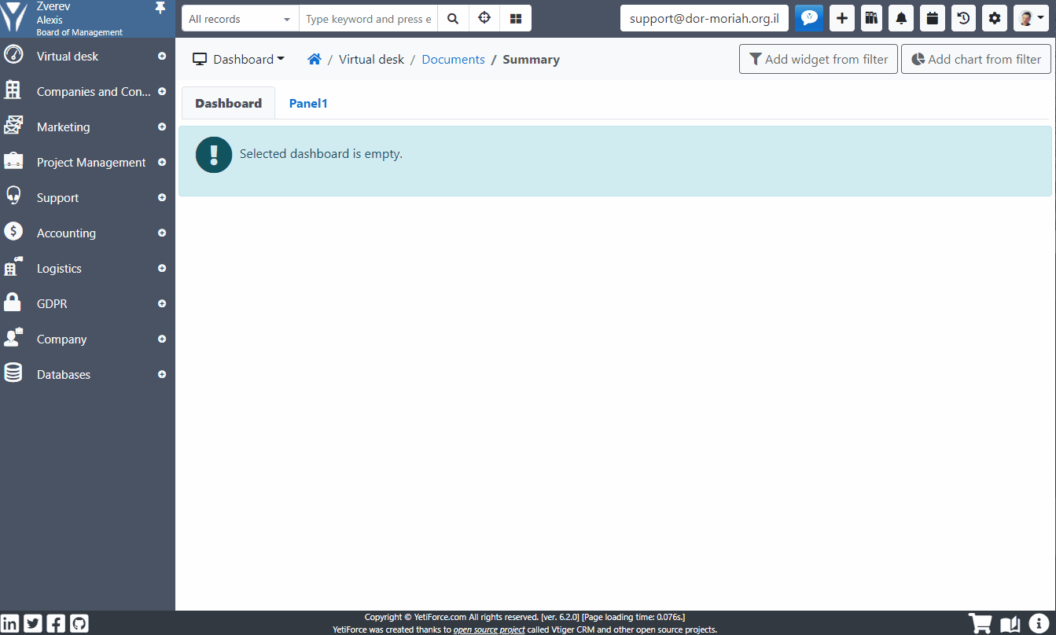
Task: Open the Documents breadcrumb link
Action: pyautogui.click(x=453, y=58)
